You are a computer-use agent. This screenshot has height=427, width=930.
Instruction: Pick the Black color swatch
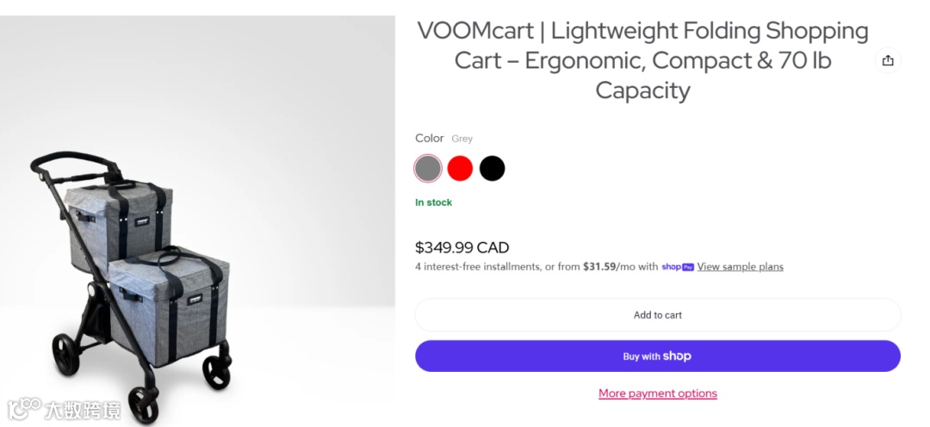point(492,168)
